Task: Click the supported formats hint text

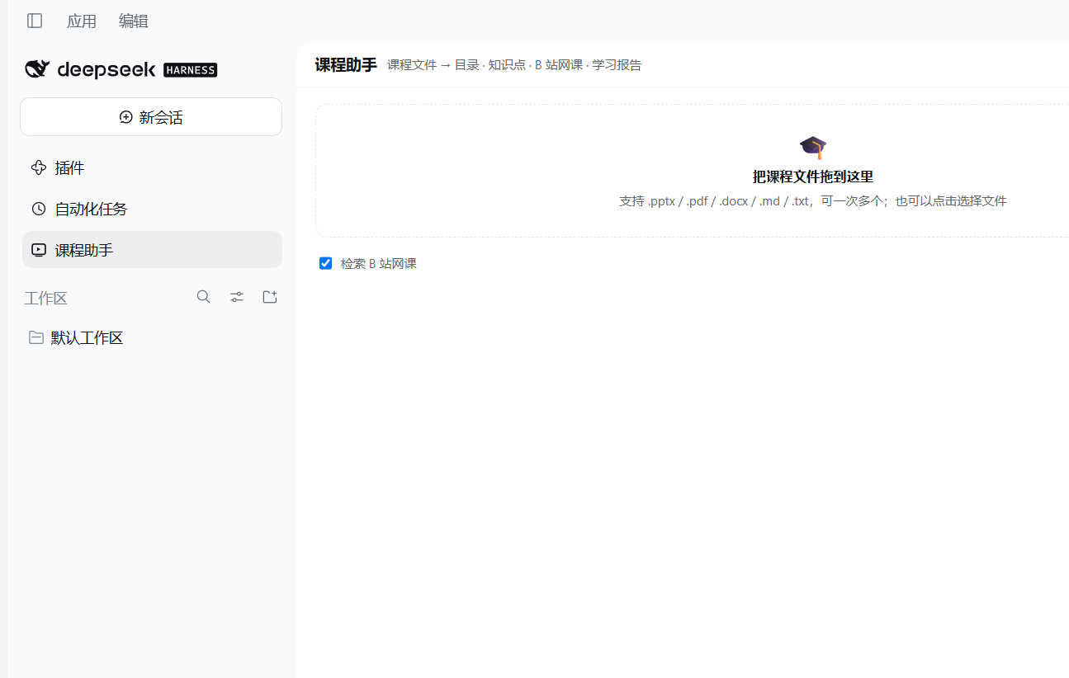Action: (x=813, y=201)
